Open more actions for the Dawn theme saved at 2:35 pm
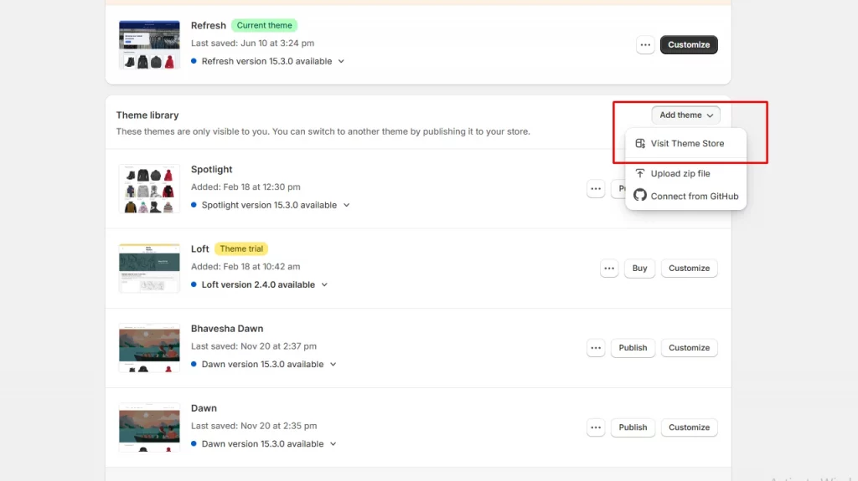The width and height of the screenshot is (858, 481). point(596,427)
